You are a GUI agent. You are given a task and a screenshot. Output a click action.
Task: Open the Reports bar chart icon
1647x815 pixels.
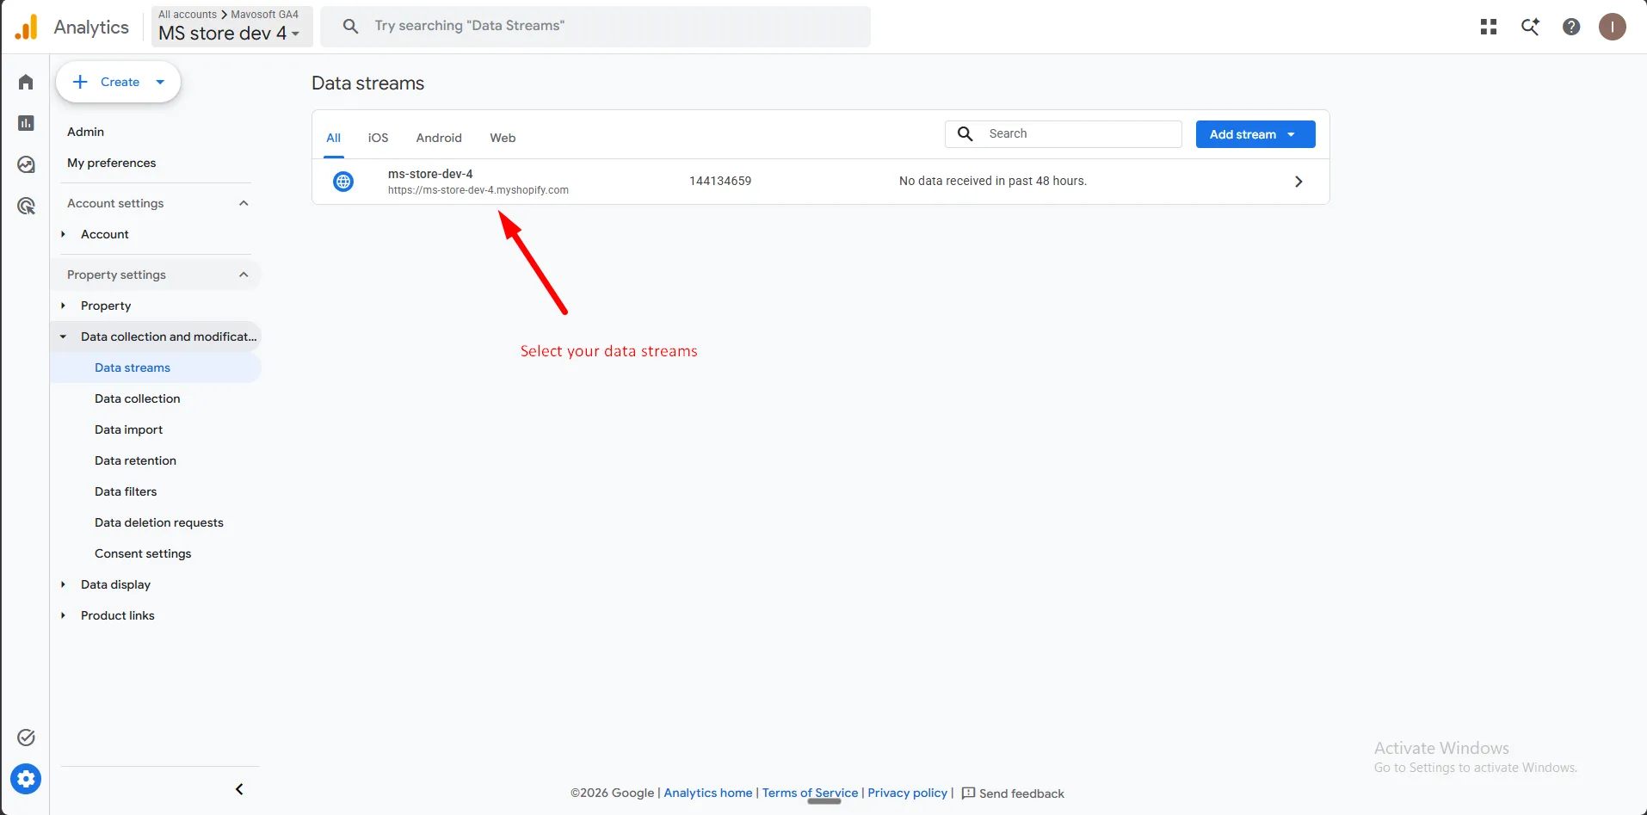point(26,123)
